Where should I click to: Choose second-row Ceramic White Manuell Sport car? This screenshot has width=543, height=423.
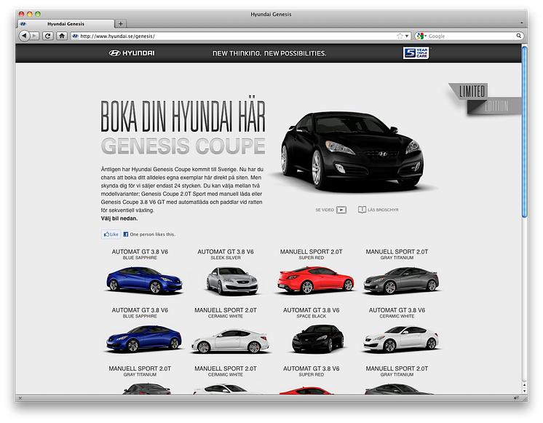point(230,341)
